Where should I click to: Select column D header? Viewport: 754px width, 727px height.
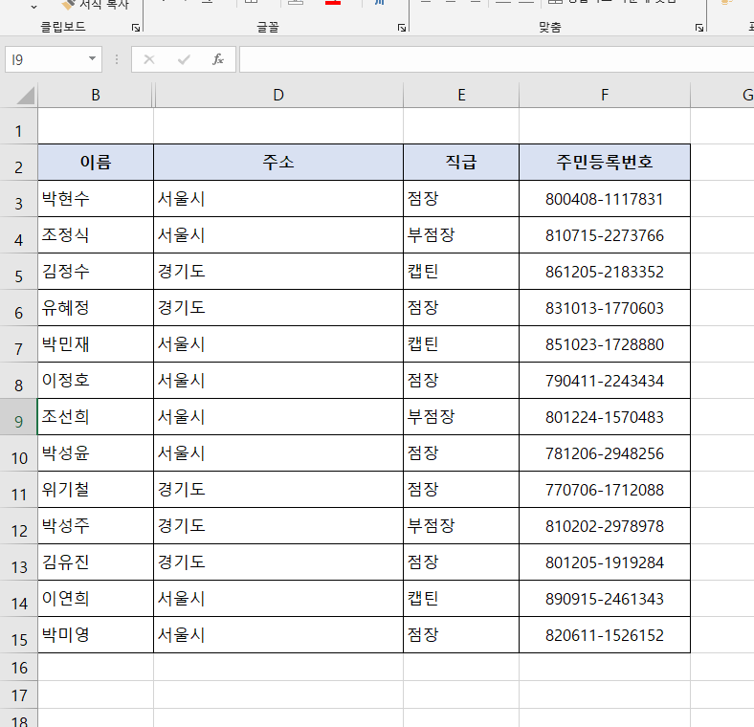(x=278, y=95)
